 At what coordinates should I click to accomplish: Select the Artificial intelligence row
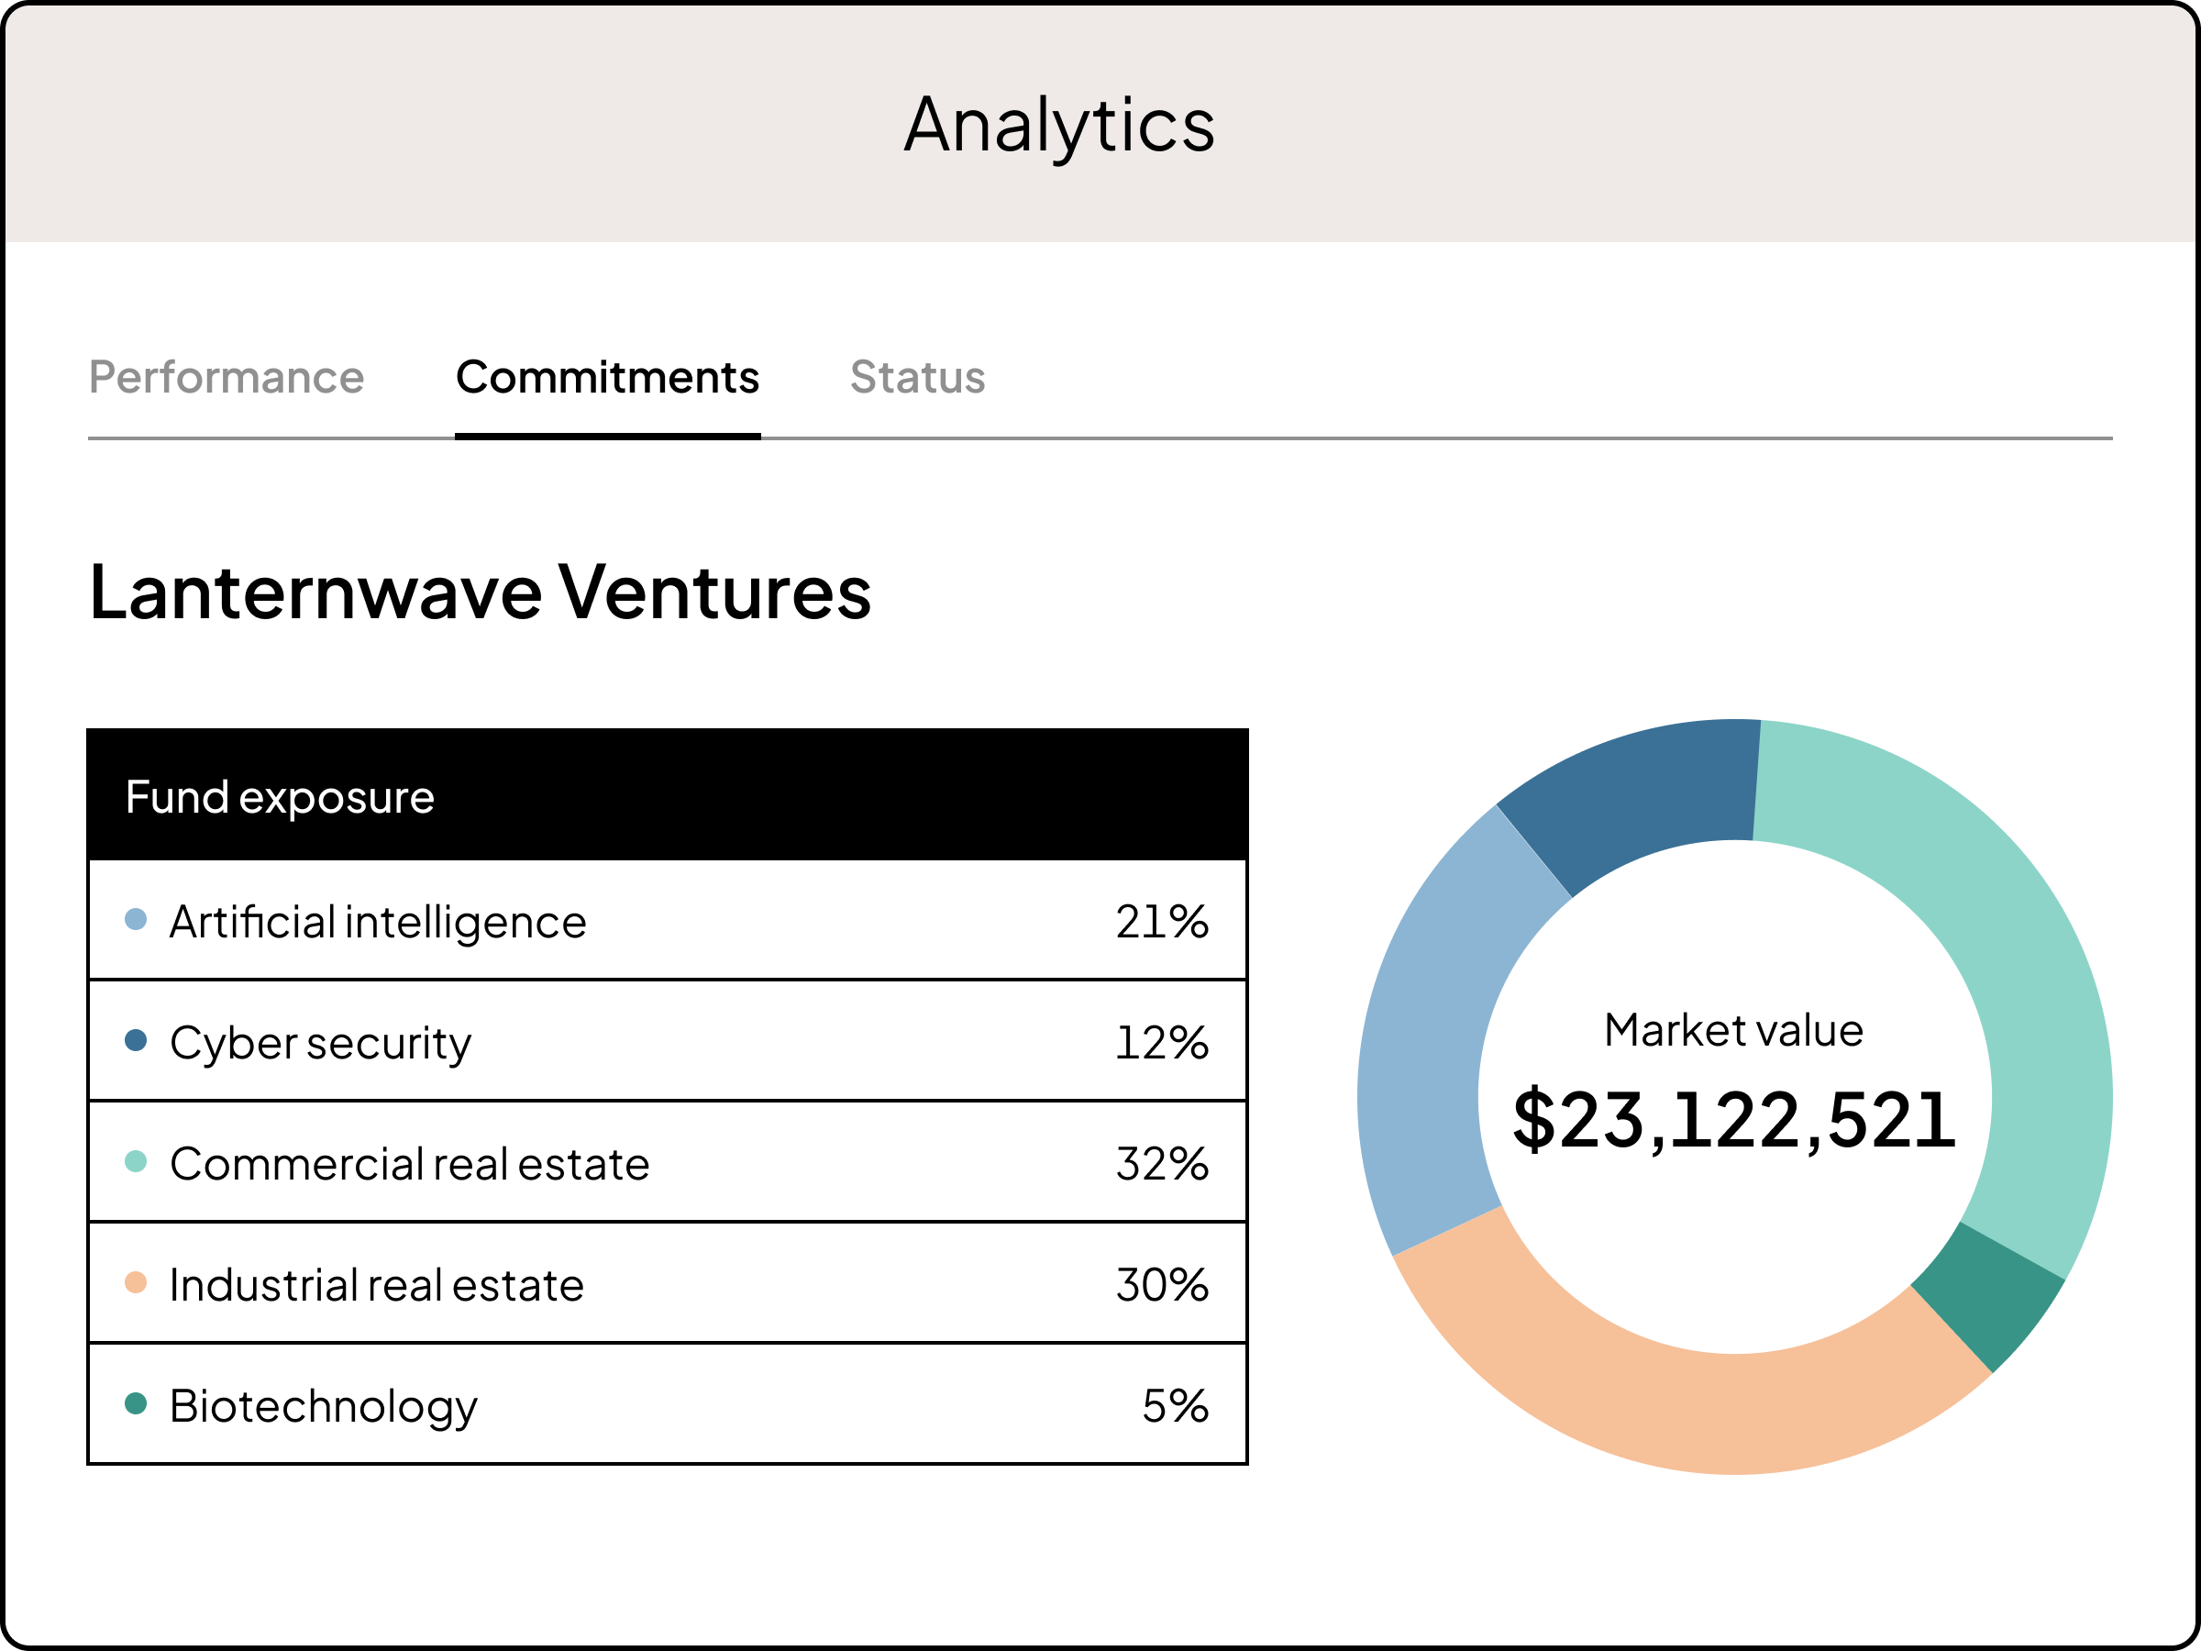pos(667,921)
